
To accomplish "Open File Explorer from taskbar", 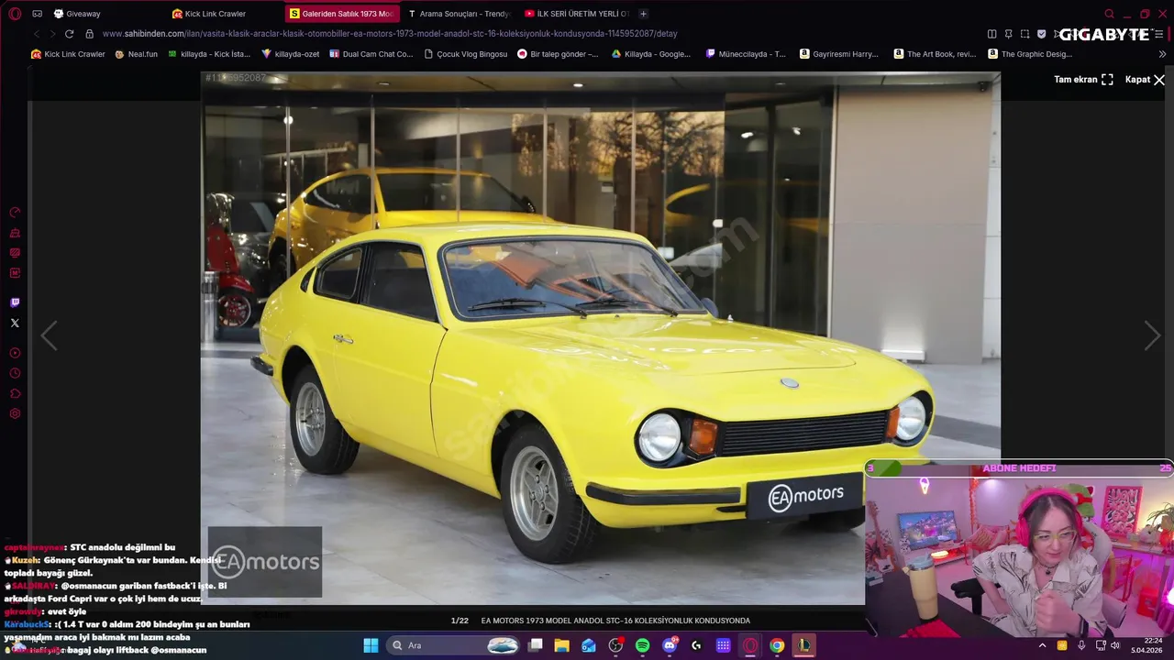I will 562,645.
